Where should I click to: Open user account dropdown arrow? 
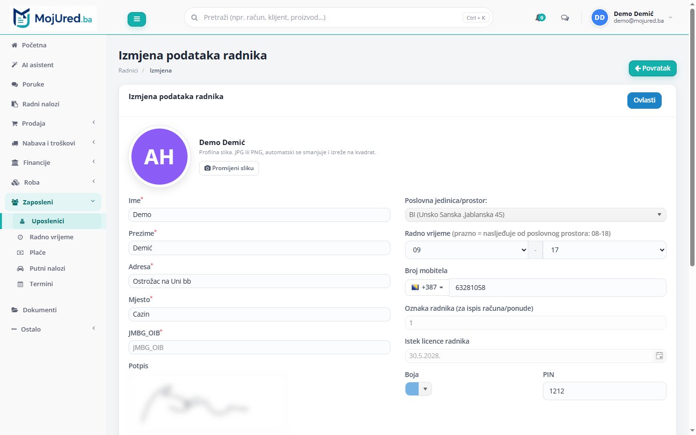coord(670,17)
